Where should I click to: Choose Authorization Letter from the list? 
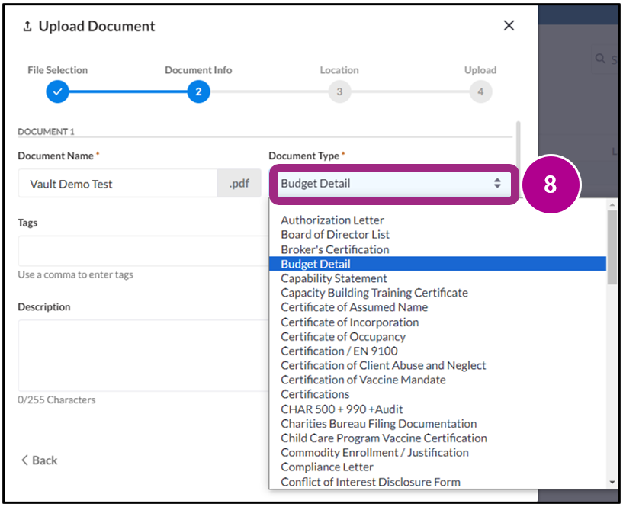click(x=332, y=220)
